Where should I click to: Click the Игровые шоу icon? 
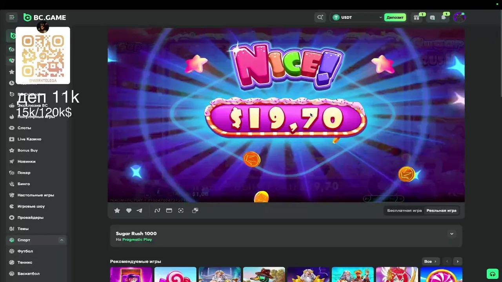12,206
